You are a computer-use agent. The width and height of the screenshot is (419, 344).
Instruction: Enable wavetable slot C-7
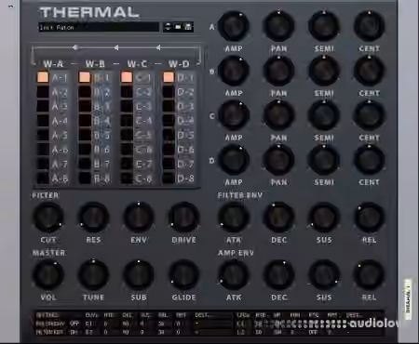pyautogui.click(x=127, y=164)
